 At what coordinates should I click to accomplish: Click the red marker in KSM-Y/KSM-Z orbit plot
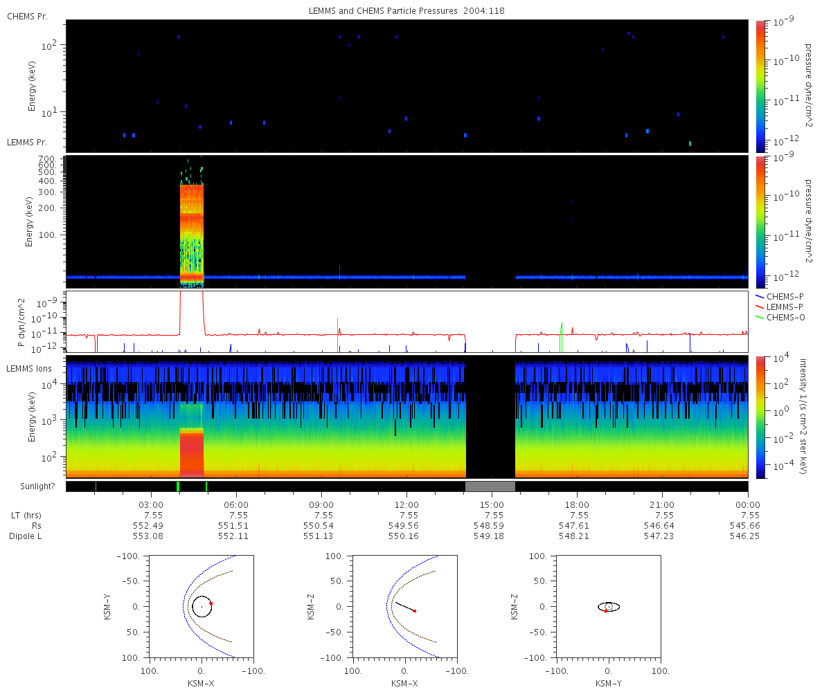tap(605, 611)
